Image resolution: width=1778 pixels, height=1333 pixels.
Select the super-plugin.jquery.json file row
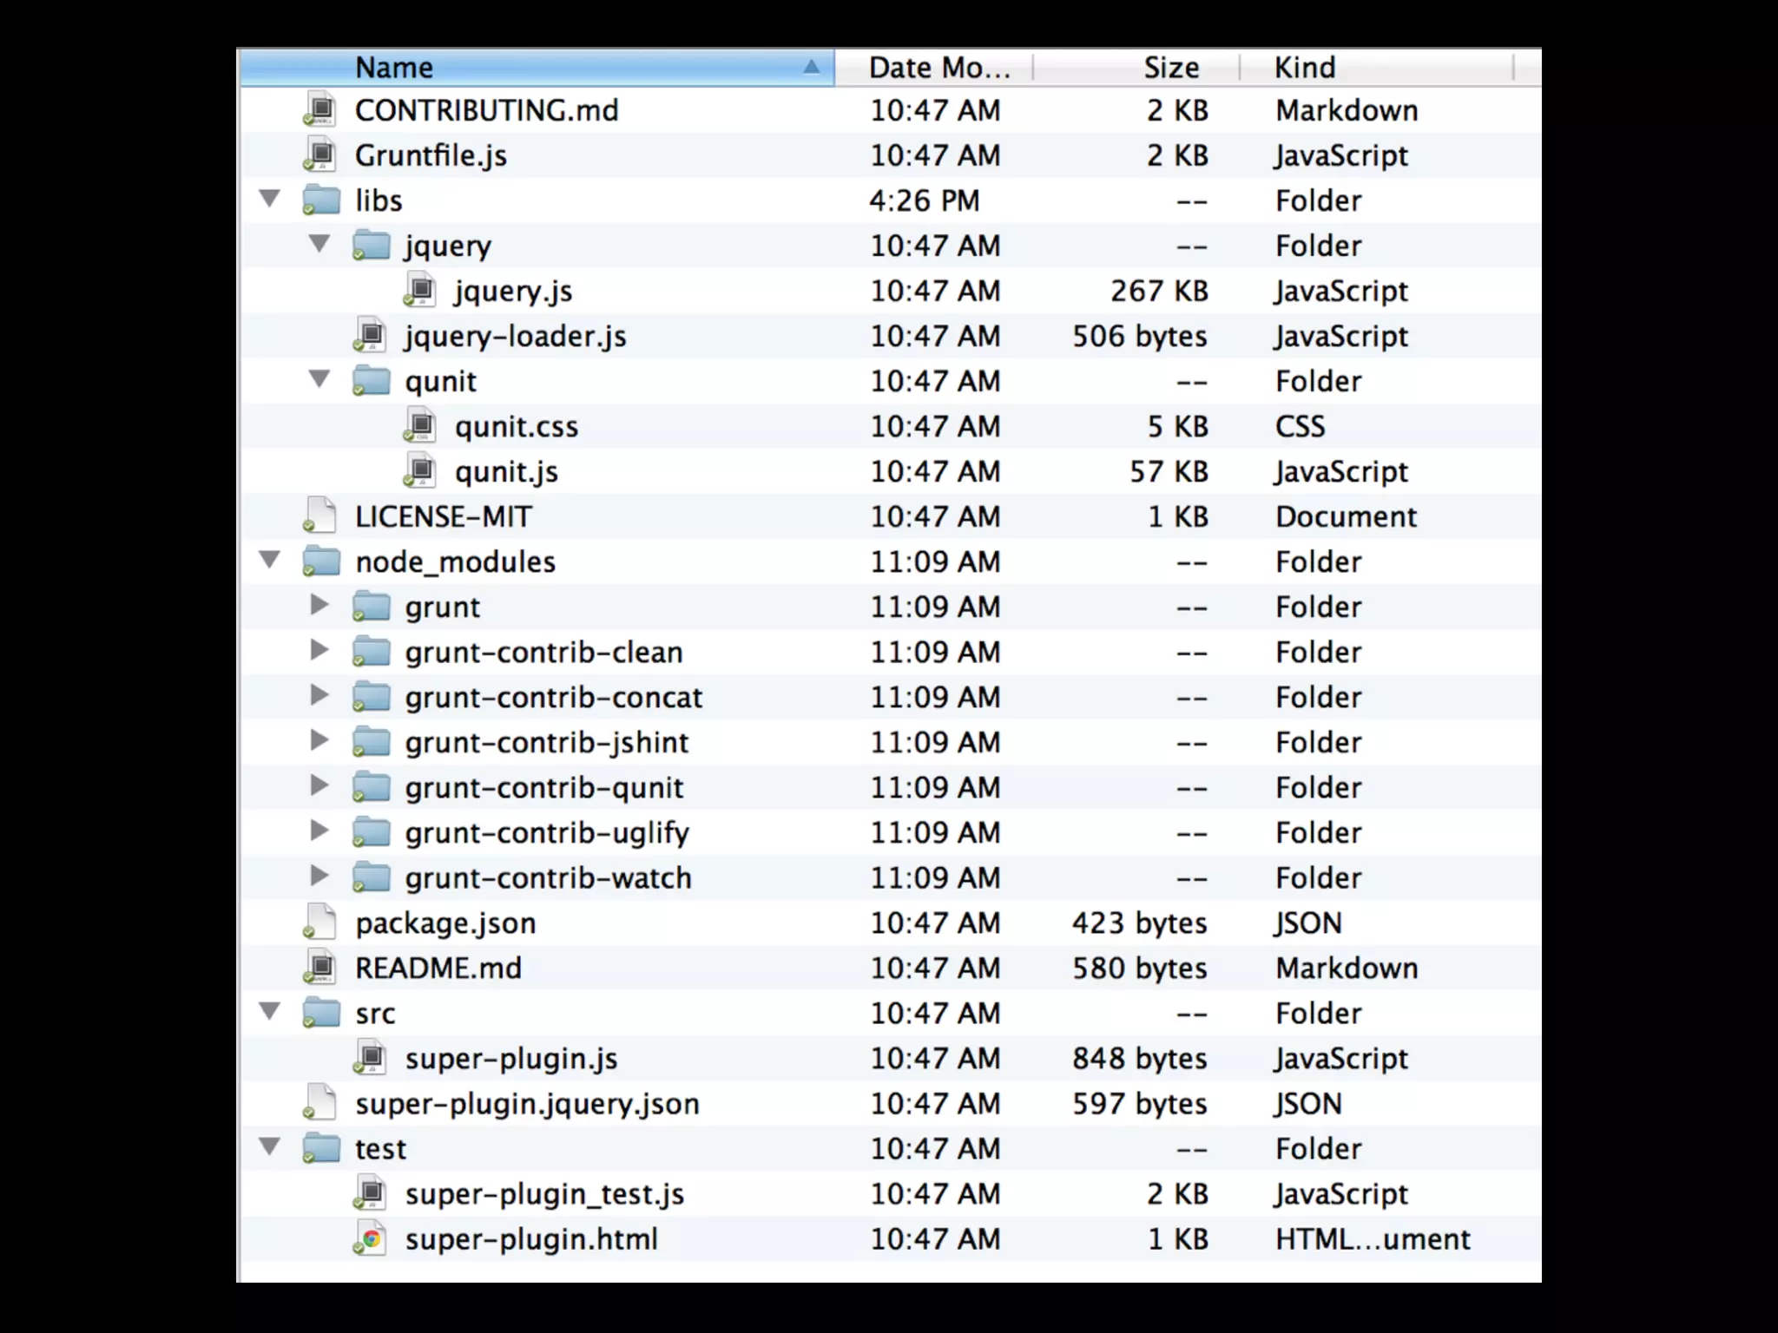click(527, 1104)
